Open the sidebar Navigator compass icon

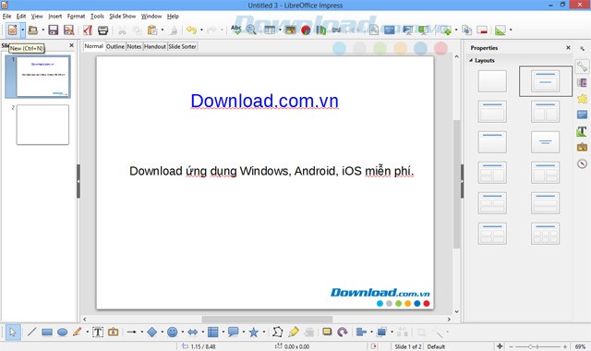tap(582, 163)
